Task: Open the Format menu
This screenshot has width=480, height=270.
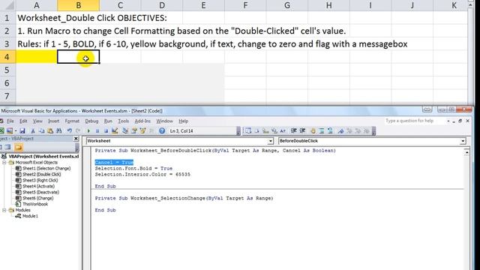Action: [x=72, y=121]
